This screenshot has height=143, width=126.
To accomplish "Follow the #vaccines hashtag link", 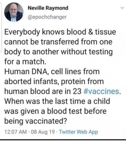I will tap(101, 91).
